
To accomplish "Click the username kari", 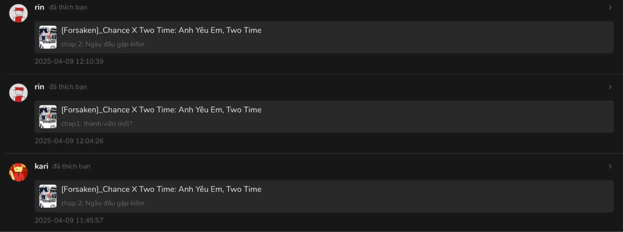I will 41,166.
